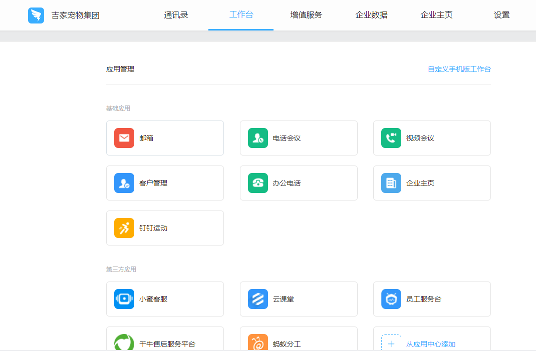Viewport: 536px width, 351px height.
Task: Click the 第三方应用 section label
Action: (121, 269)
